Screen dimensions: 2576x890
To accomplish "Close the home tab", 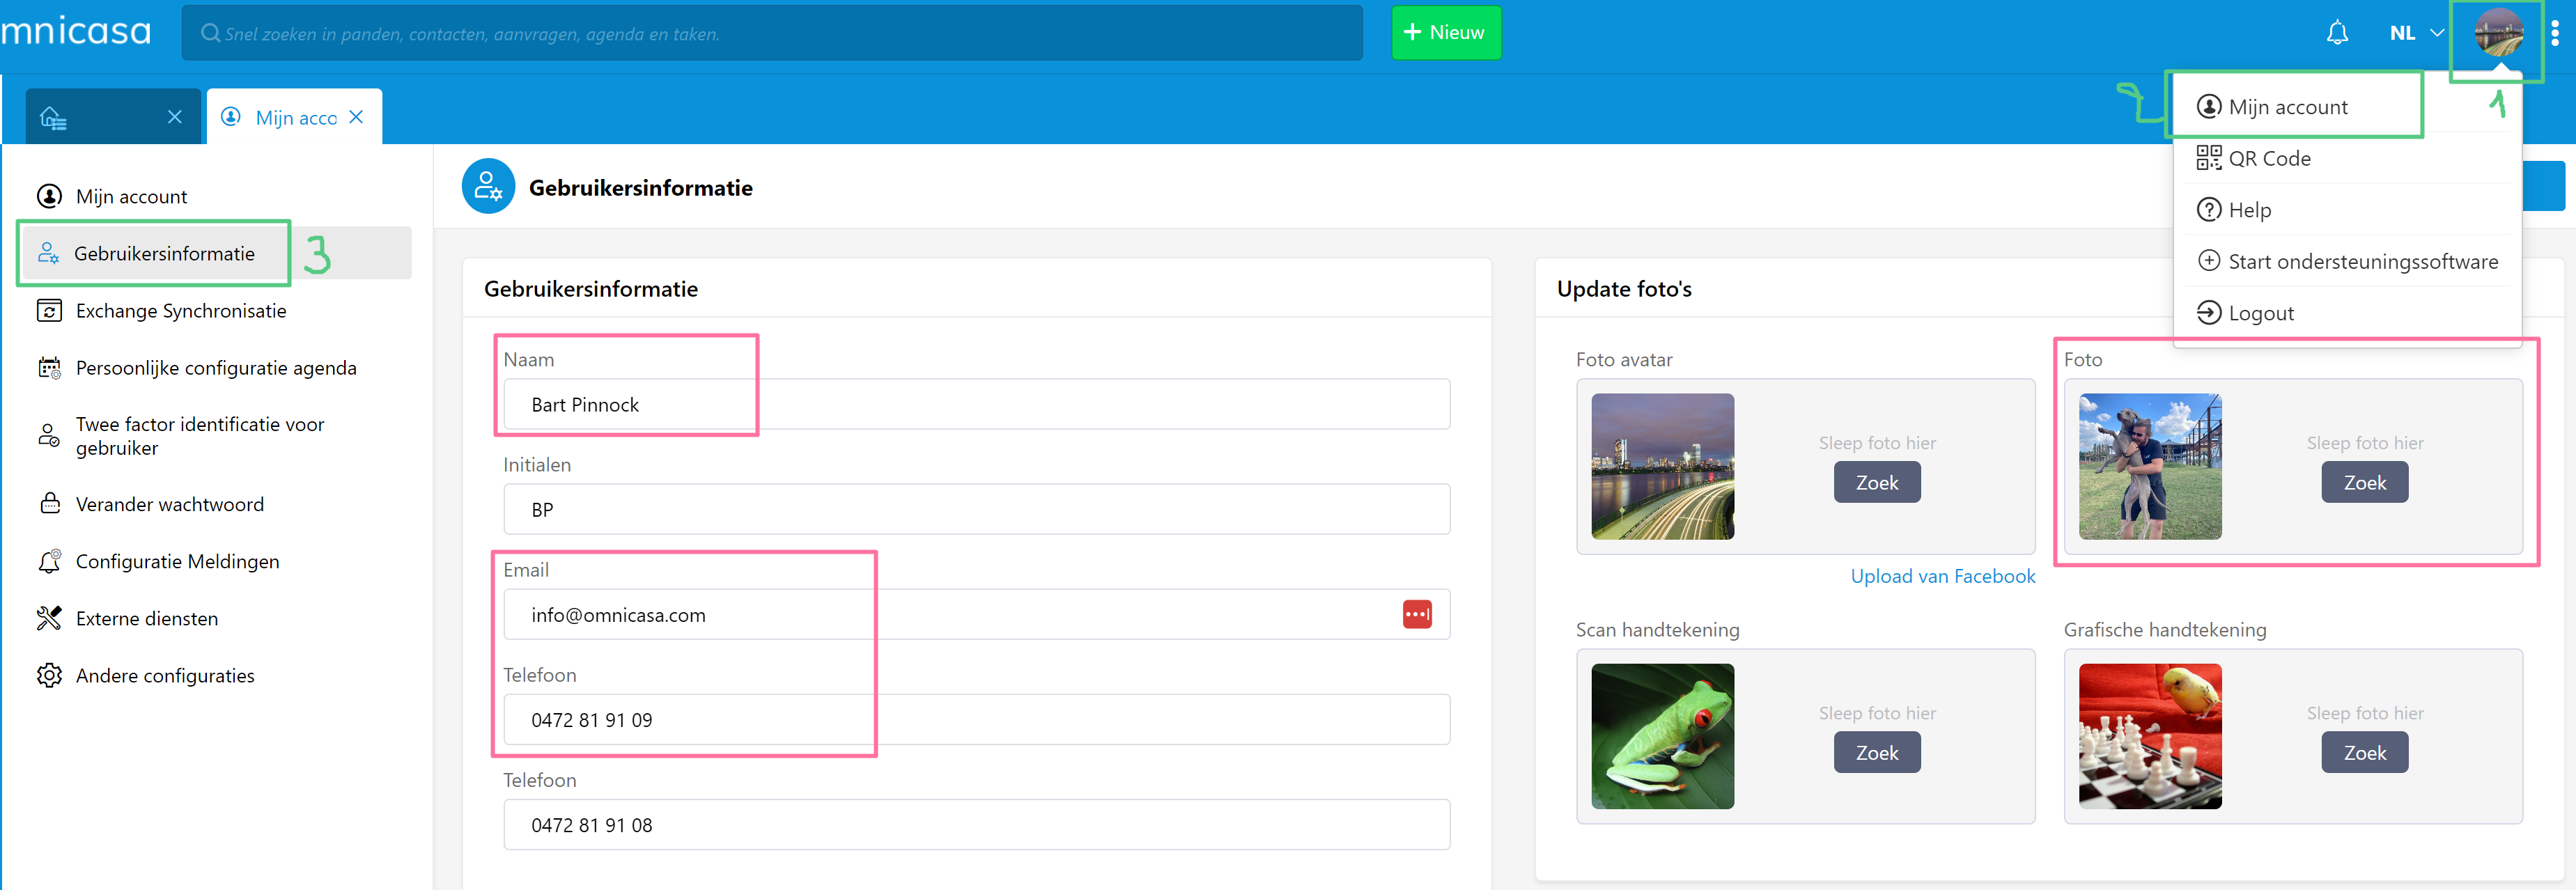I will click(x=175, y=117).
